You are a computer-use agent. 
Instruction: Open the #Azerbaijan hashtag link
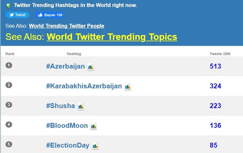click(x=65, y=66)
